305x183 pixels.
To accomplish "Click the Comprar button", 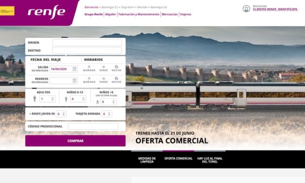I will 75,141.
